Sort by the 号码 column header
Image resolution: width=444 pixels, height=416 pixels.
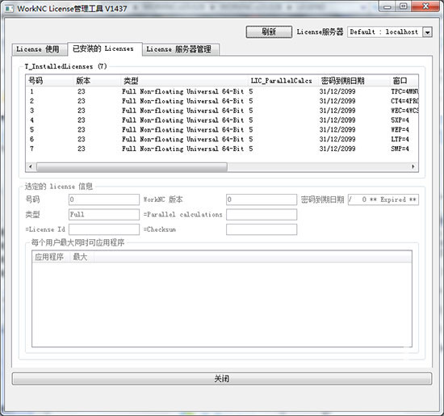tap(49, 81)
